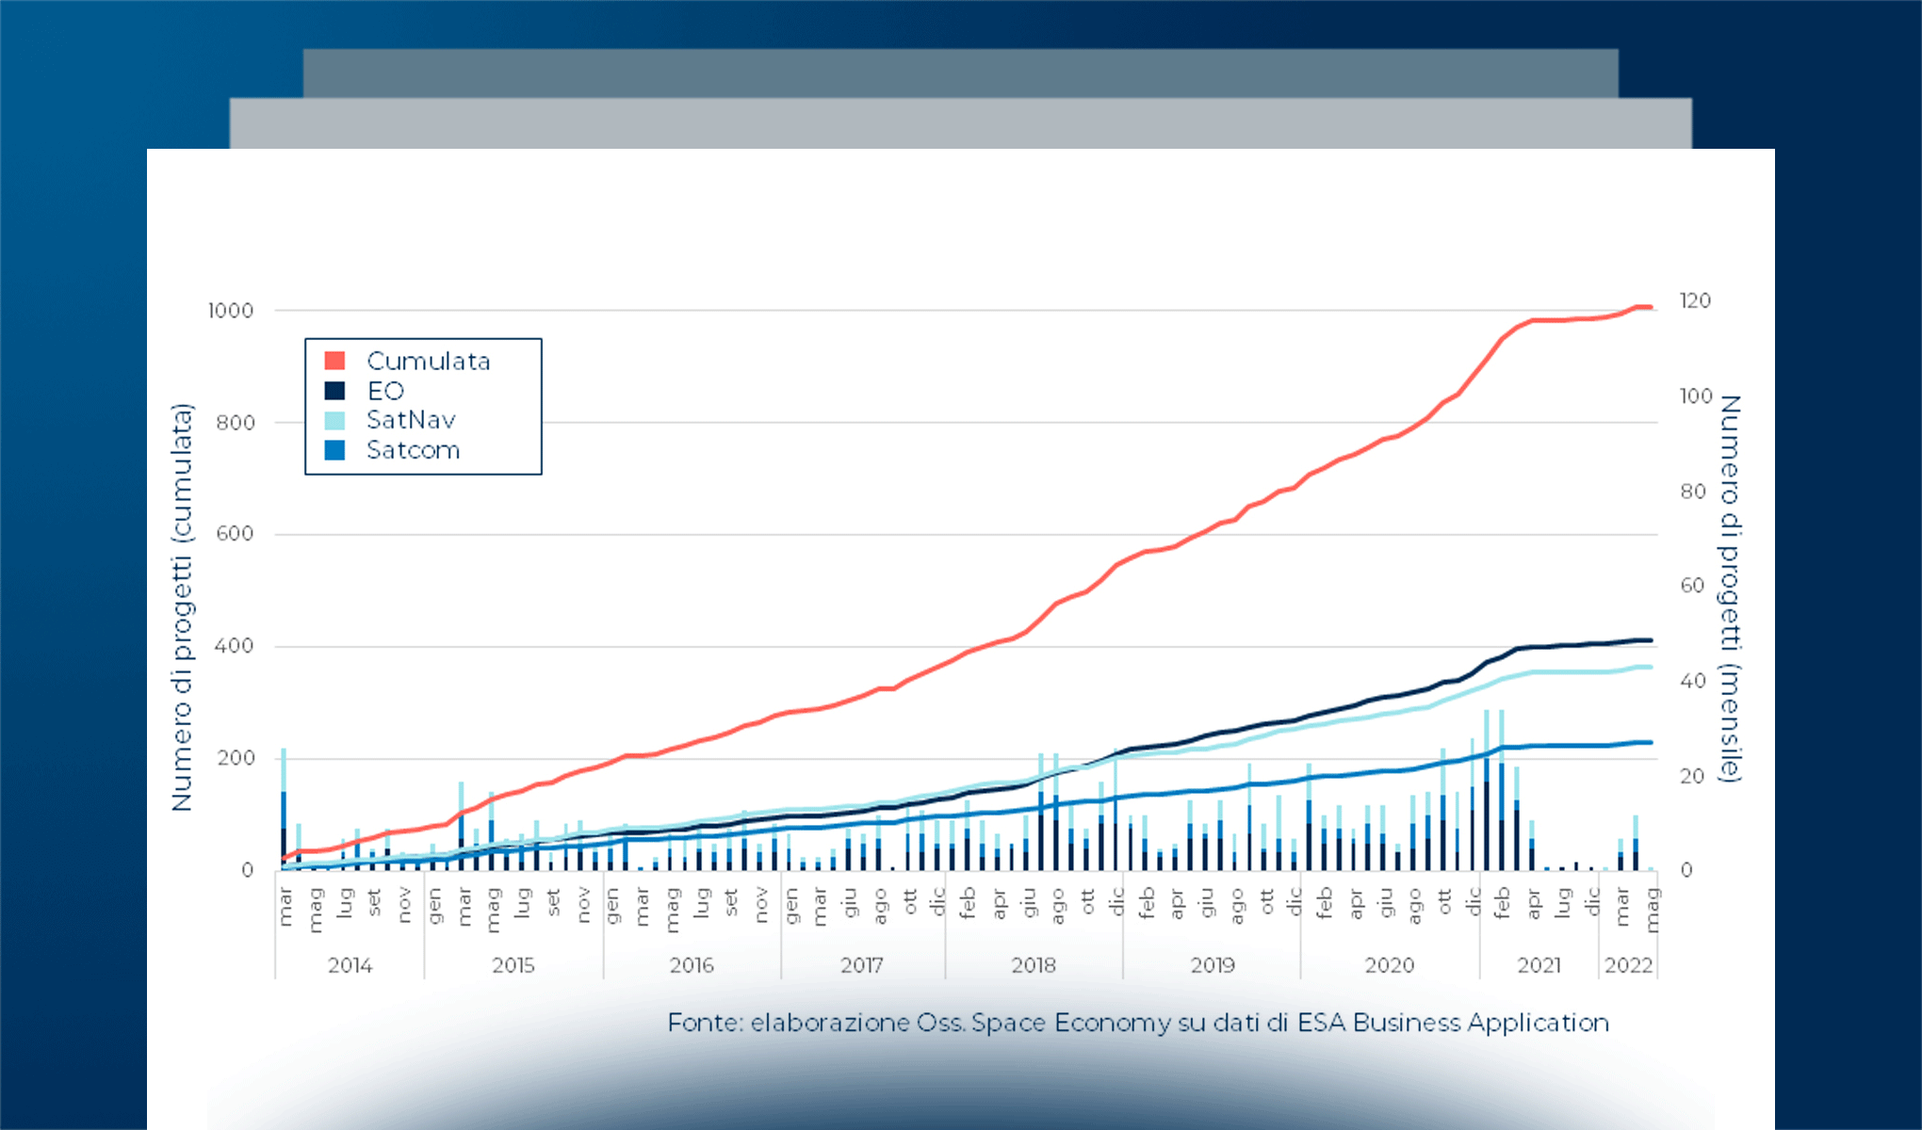Screen dimensions: 1922x1130
Task: Click the right axis title Numero di progetti (mensile)
Action: coord(1730,589)
